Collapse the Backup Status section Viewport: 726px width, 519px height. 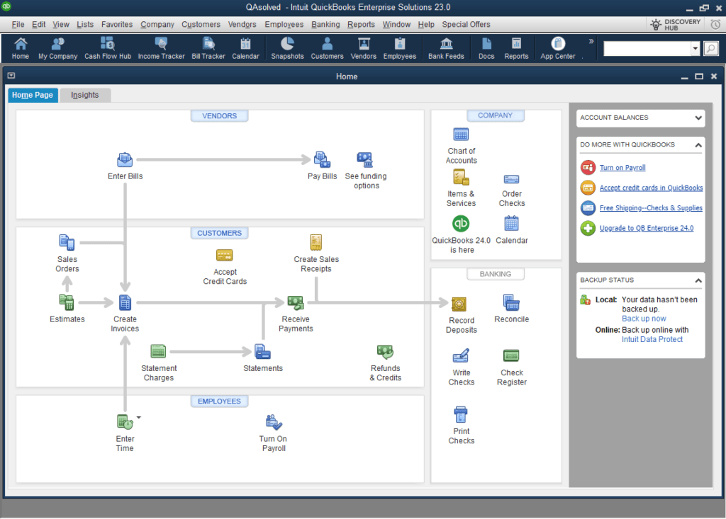[698, 280]
